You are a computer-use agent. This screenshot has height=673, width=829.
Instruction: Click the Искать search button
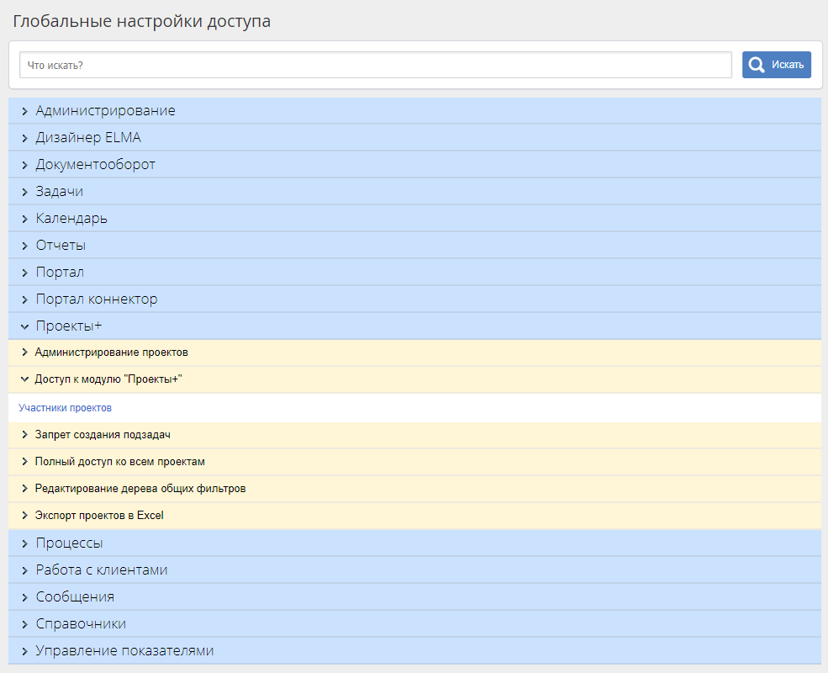[776, 65]
